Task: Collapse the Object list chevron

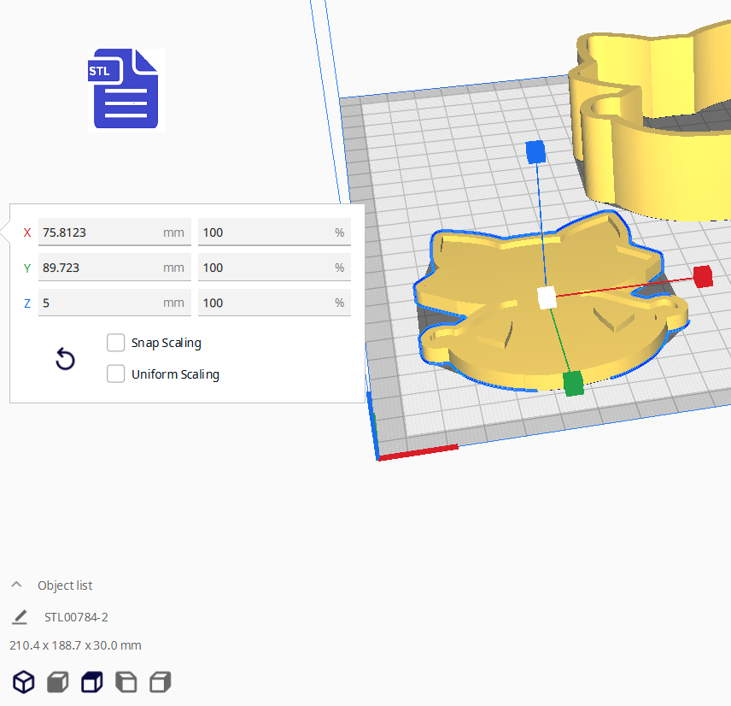Action: [16, 585]
